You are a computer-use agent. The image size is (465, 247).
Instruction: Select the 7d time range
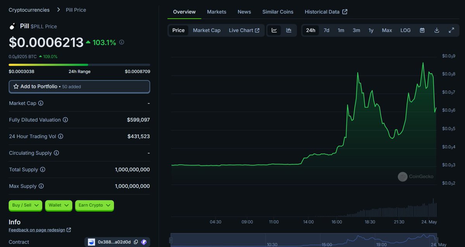click(x=327, y=30)
